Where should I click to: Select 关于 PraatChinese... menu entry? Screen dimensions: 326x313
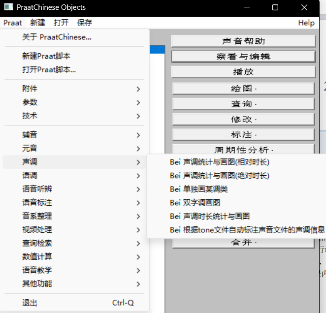74,37
